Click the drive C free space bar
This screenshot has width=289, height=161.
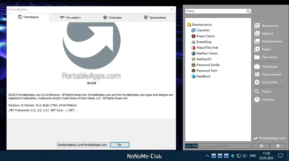218,146
